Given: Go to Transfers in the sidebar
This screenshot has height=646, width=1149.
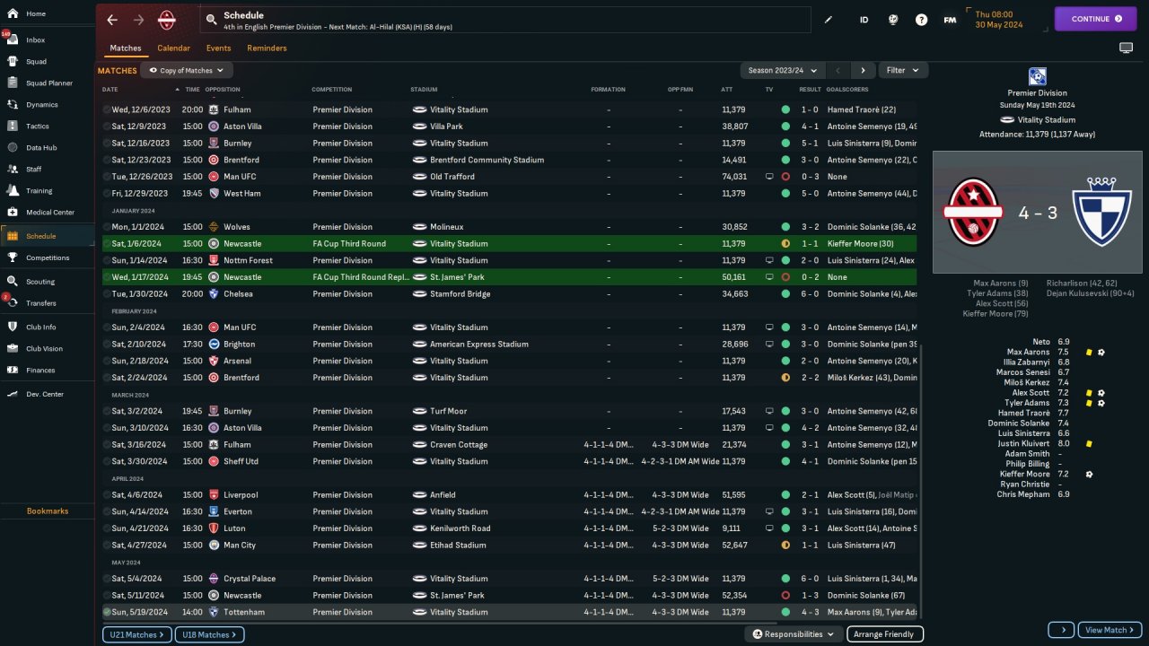Looking at the screenshot, I should (x=47, y=302).
